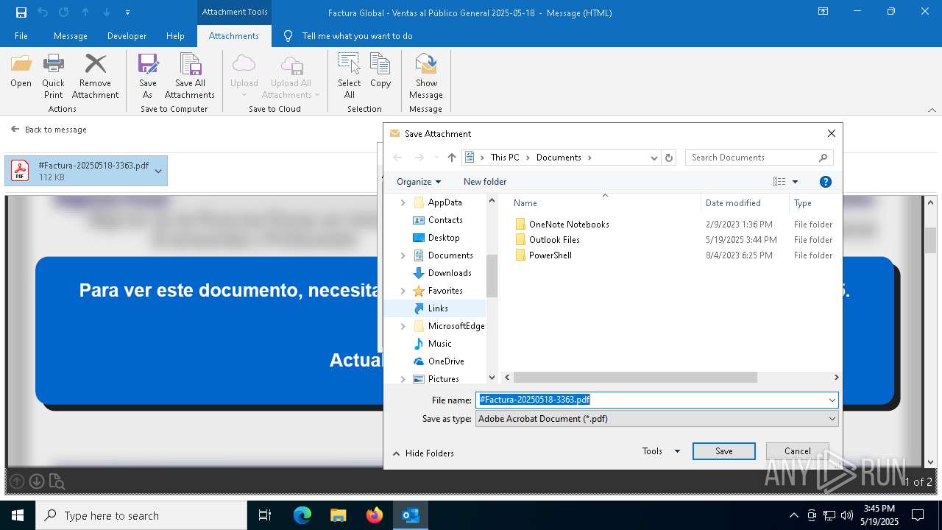Viewport: 942px width, 530px height.
Task: Click Remove Attachment in the ribbon
Action: click(95, 76)
